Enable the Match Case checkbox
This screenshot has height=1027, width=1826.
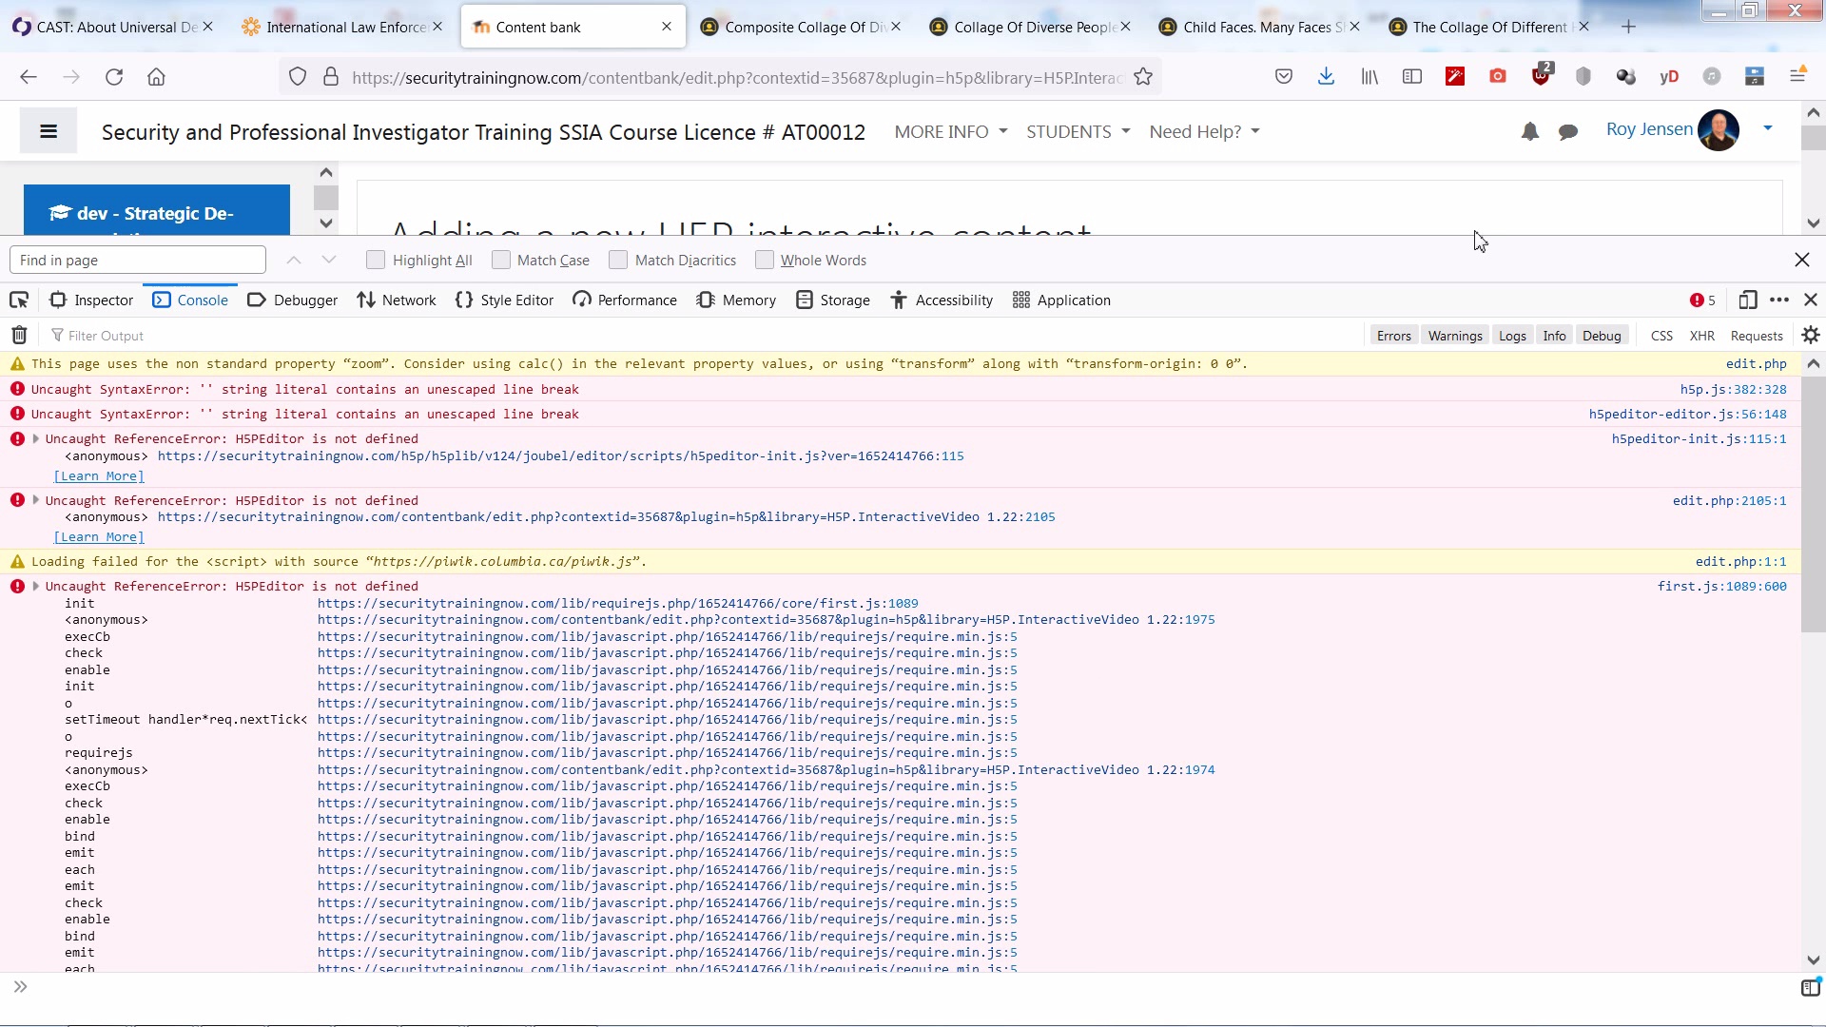501,260
